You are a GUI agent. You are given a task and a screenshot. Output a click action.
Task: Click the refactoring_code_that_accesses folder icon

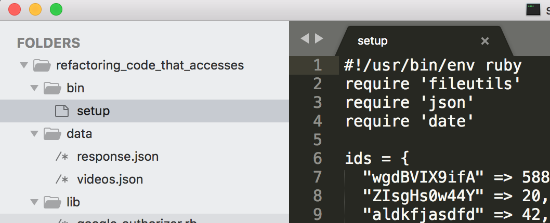point(42,65)
